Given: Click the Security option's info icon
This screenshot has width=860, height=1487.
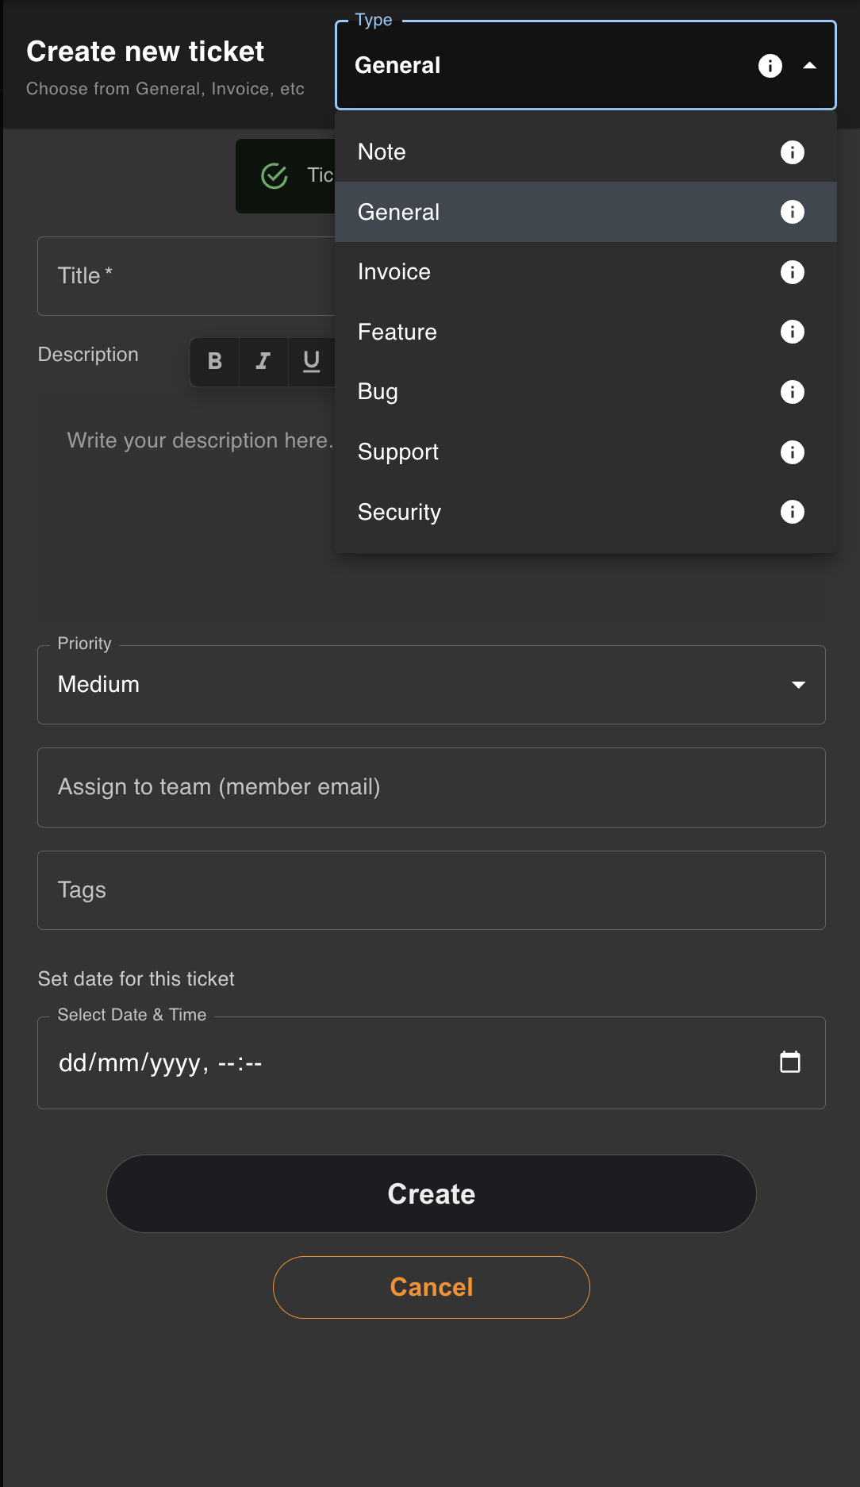Looking at the screenshot, I should point(792,512).
